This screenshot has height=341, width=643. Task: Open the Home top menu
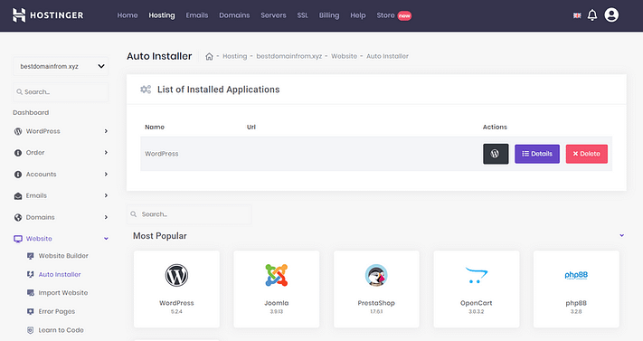[x=128, y=15]
